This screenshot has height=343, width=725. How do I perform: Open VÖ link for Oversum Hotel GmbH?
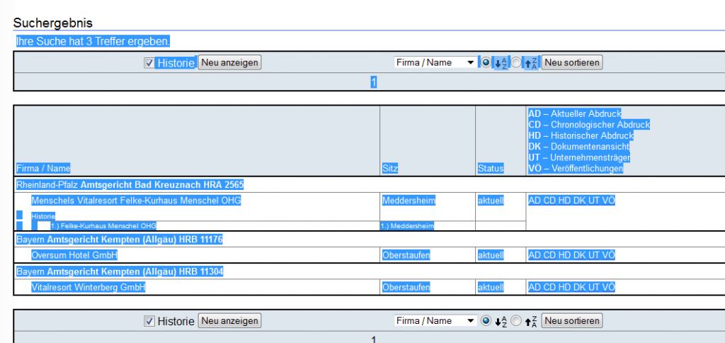[609, 255]
